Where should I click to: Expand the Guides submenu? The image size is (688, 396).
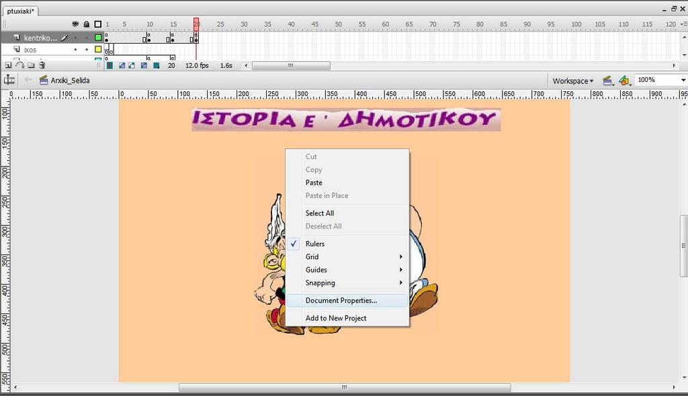coord(347,270)
